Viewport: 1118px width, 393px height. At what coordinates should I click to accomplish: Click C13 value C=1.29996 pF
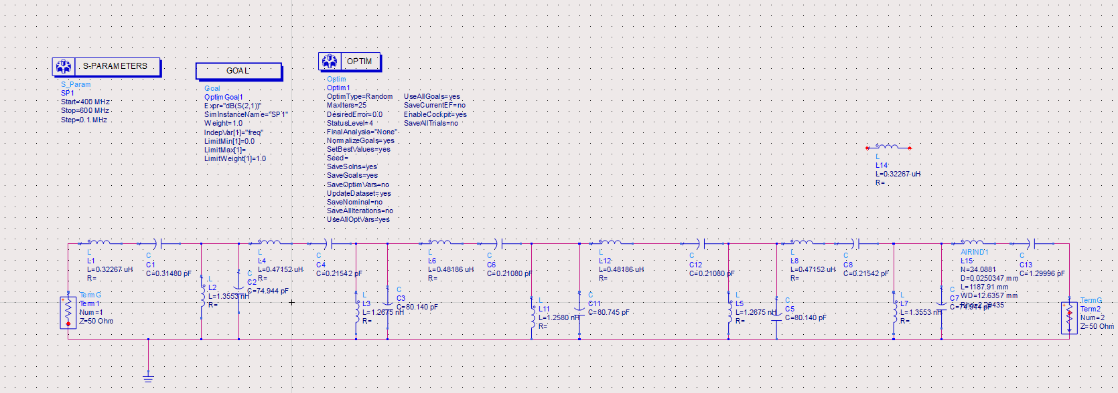(x=1042, y=274)
